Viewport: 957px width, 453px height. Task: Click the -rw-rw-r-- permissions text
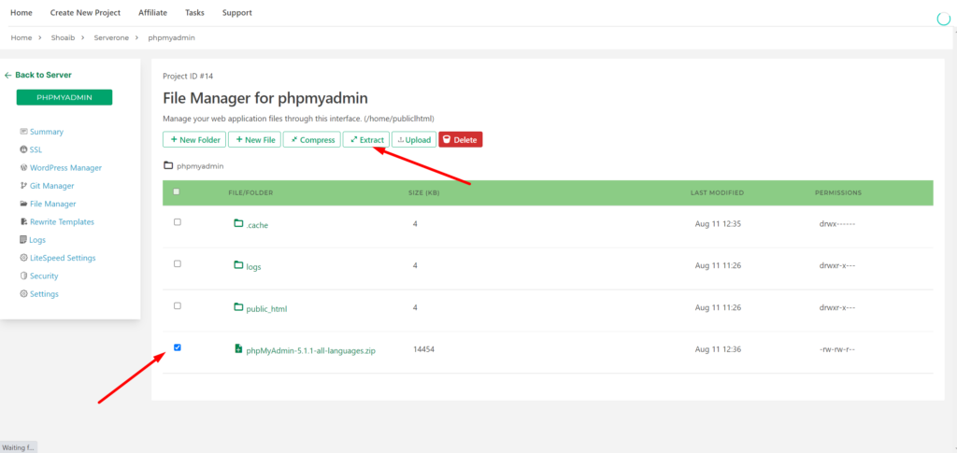(837, 349)
